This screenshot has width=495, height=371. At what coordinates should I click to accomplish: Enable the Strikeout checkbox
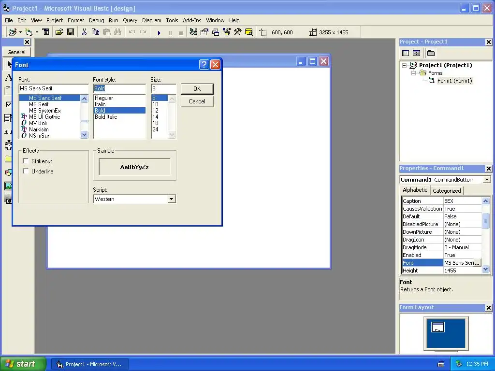26,161
